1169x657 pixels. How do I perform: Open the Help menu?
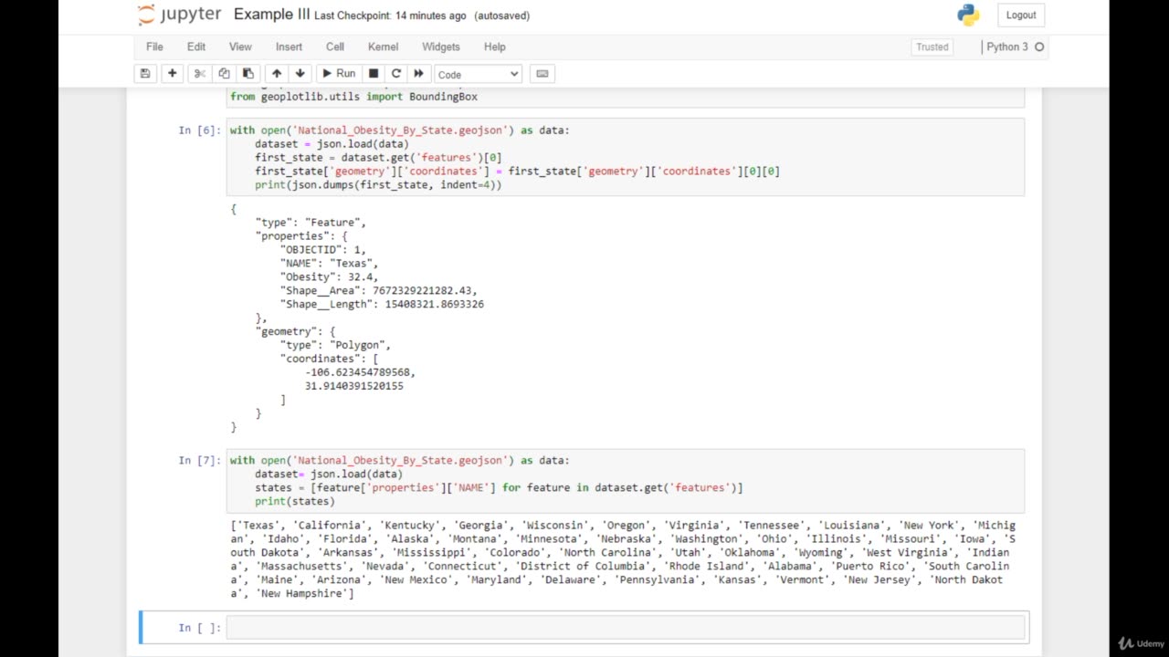(x=494, y=47)
